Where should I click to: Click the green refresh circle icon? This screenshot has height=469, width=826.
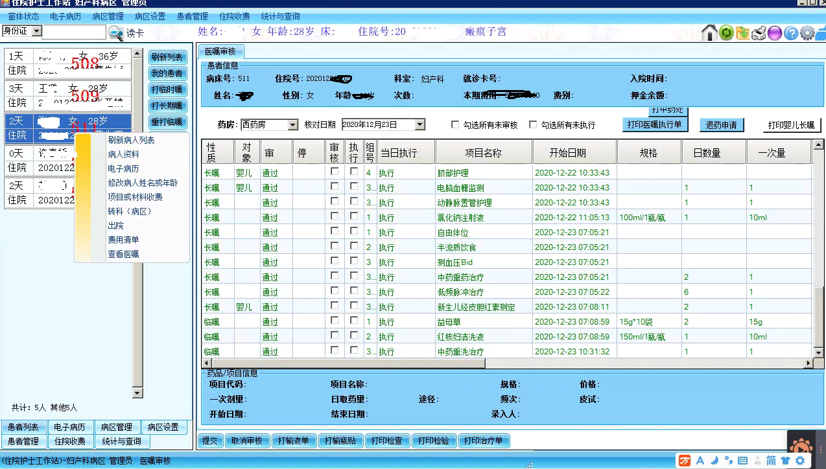tap(726, 32)
